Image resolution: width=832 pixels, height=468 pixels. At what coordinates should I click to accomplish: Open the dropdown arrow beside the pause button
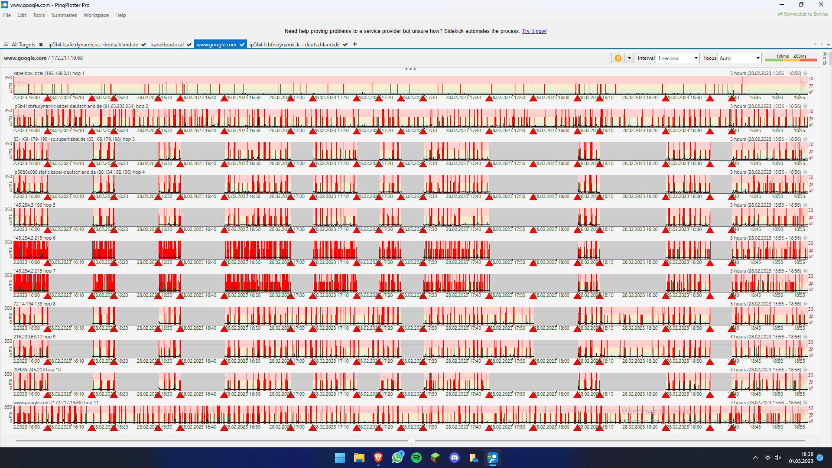(x=629, y=58)
